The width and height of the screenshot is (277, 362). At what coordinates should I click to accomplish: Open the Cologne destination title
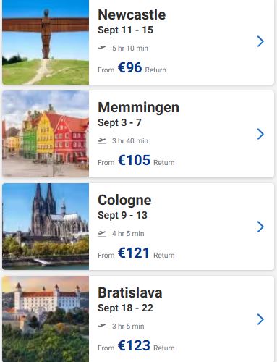(x=124, y=201)
